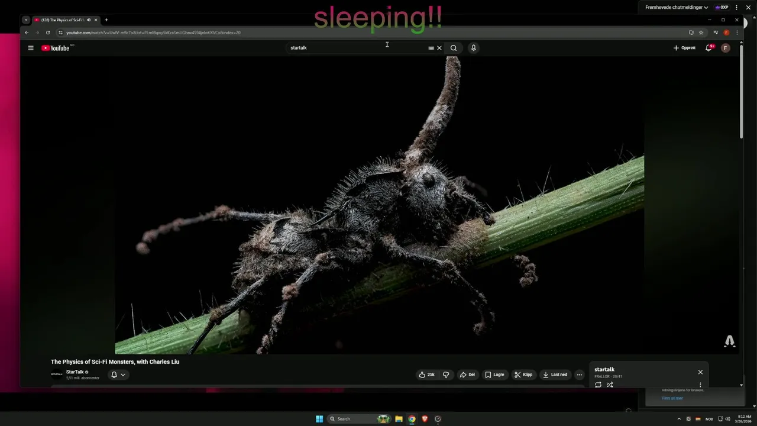Start voice search with the microphone
Screen dimensions: 757x426
pos(474,48)
